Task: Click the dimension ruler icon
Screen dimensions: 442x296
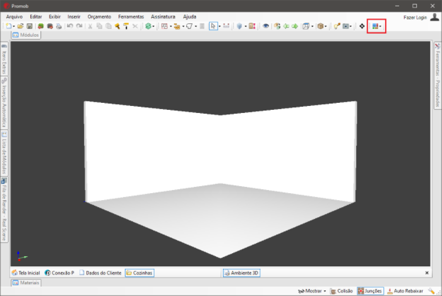Action: click(226, 27)
